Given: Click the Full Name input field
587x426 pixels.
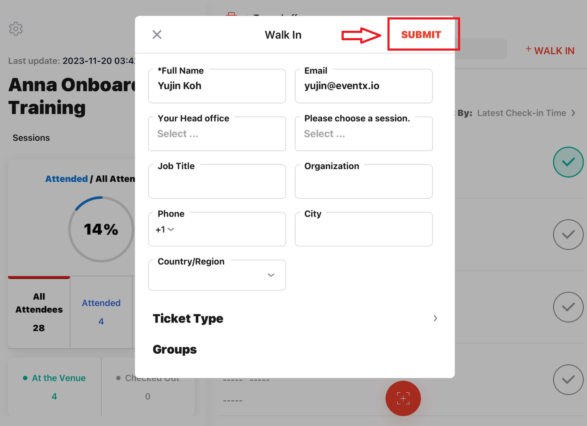Looking at the screenshot, I should [x=217, y=86].
